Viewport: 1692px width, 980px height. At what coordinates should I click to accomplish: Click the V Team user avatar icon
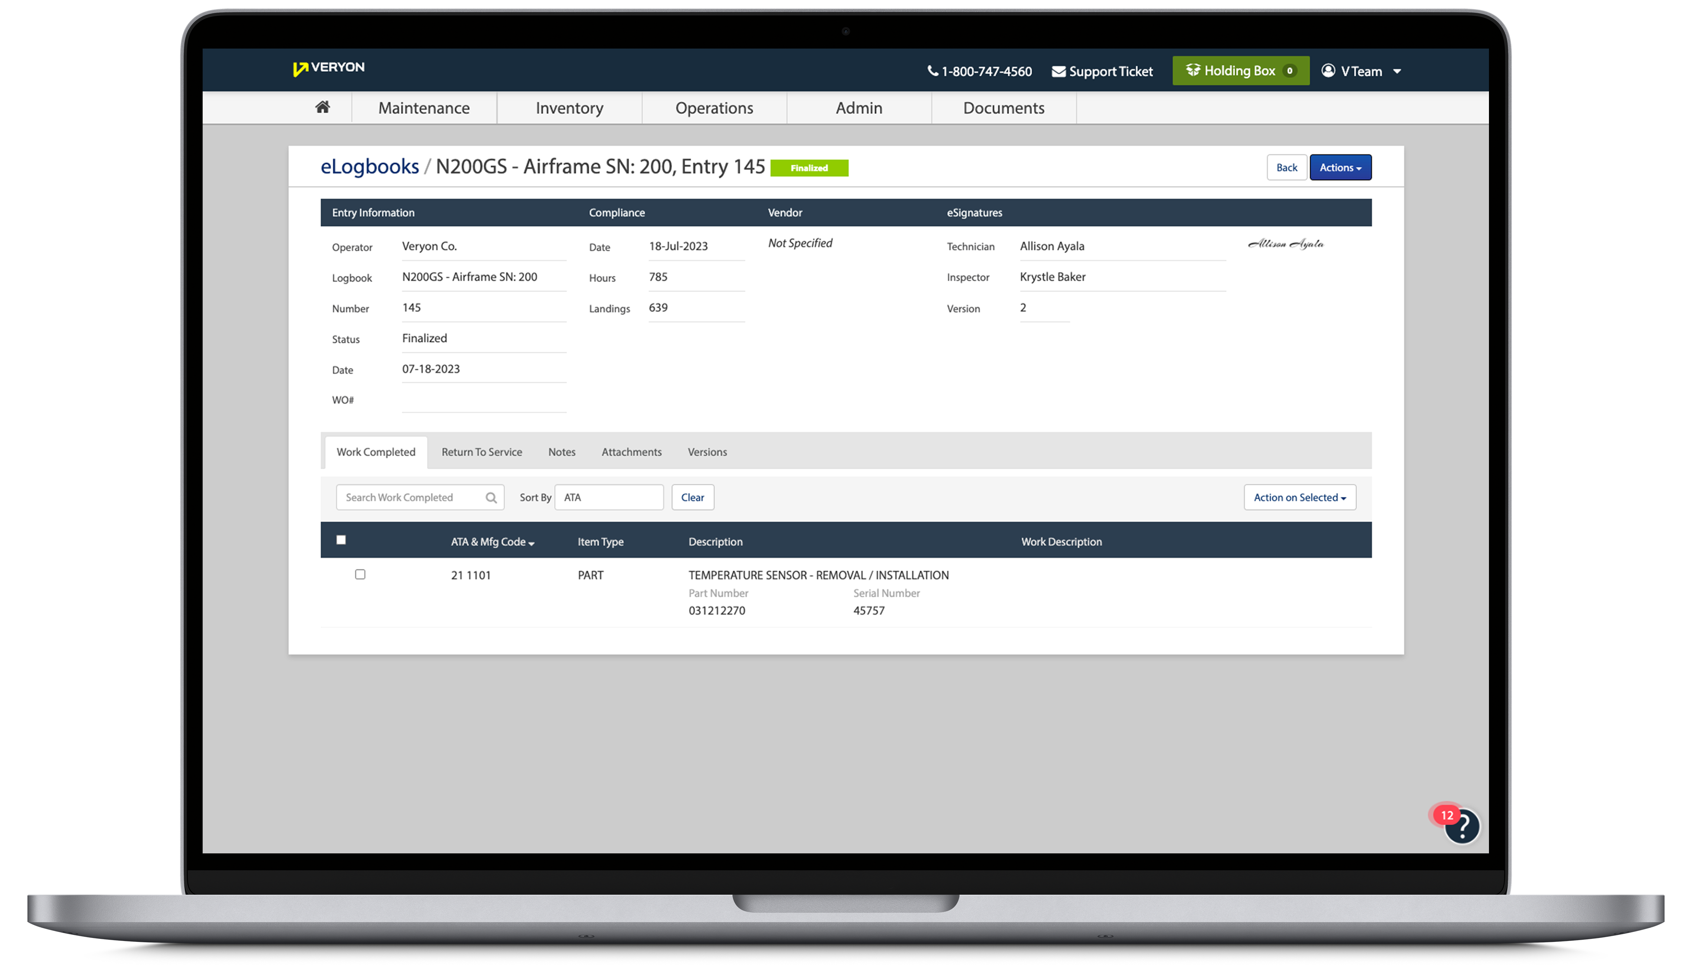pos(1328,71)
